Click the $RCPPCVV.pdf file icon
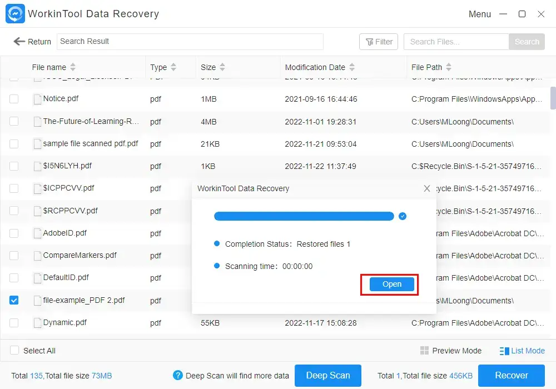 37,211
